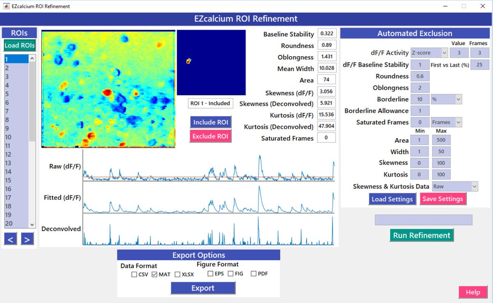Click the large field-of-view heatmap image
493x303 pixels.
pos(108,89)
